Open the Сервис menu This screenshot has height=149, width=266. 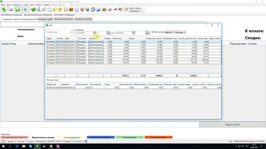coord(39,5)
